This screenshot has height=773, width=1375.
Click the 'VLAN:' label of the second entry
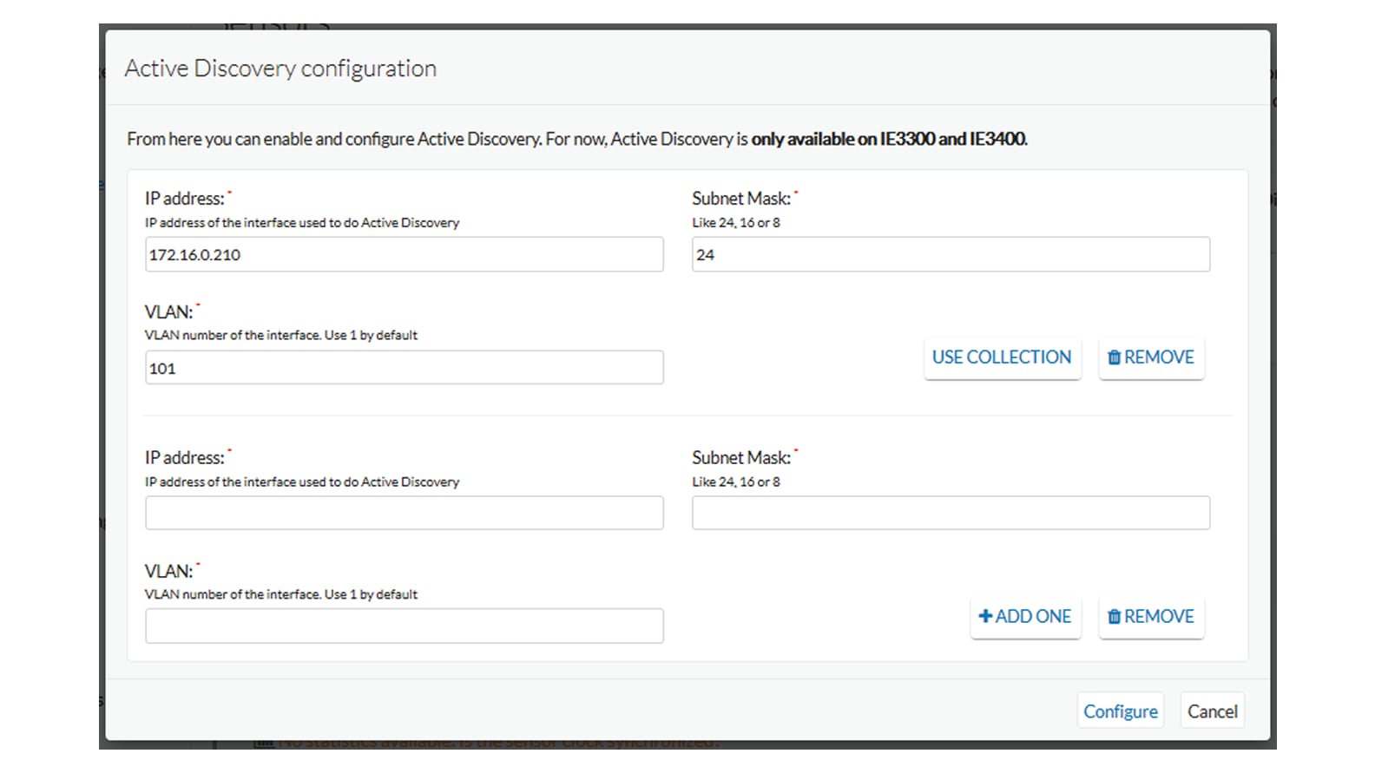pyautogui.click(x=168, y=572)
